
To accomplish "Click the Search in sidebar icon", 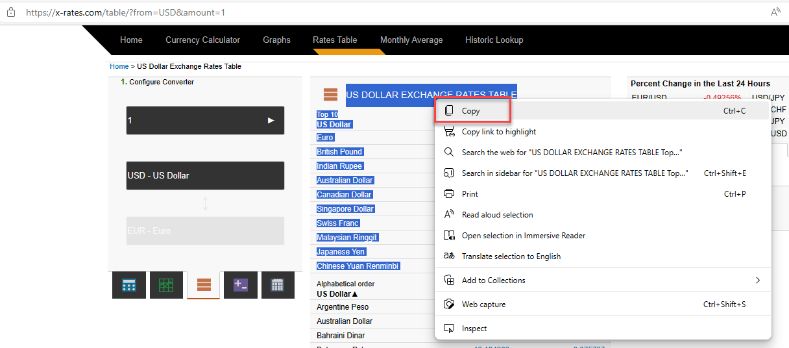I will coord(449,173).
